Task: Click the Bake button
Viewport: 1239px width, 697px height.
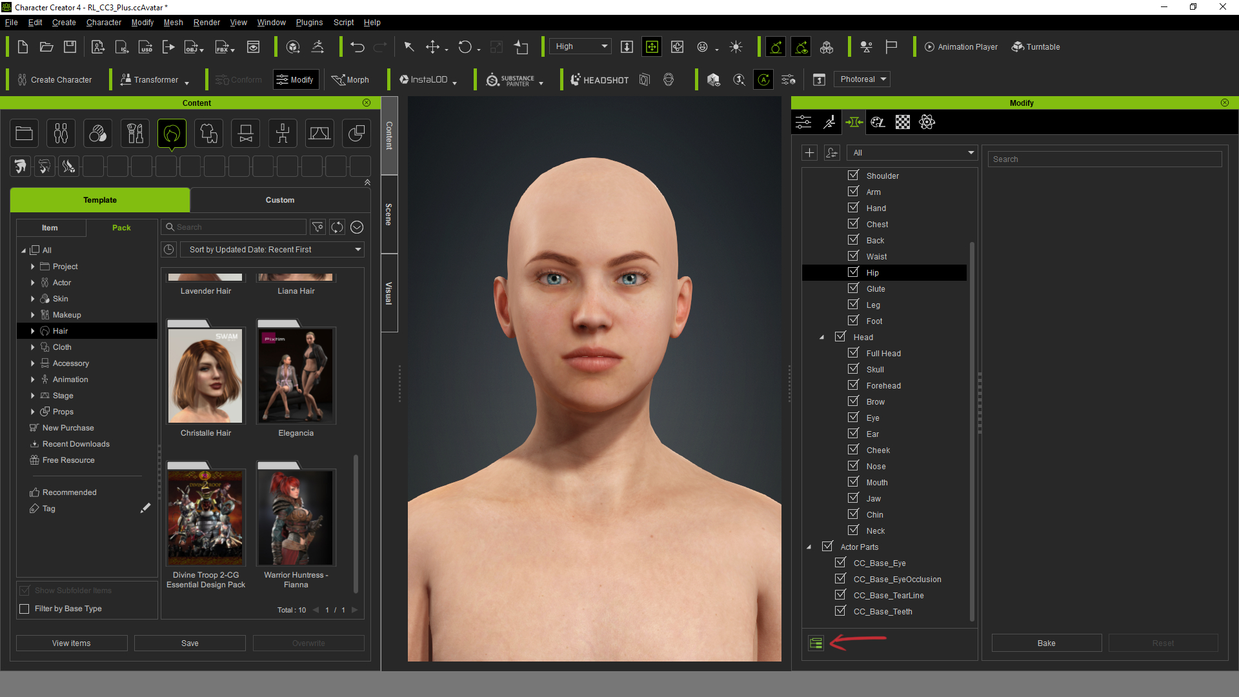Action: (1046, 643)
